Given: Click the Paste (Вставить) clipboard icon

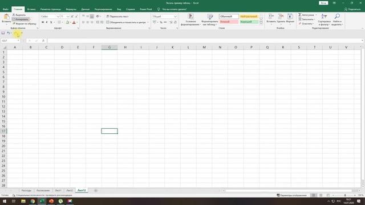Looking at the screenshot, I should (x=6, y=17).
